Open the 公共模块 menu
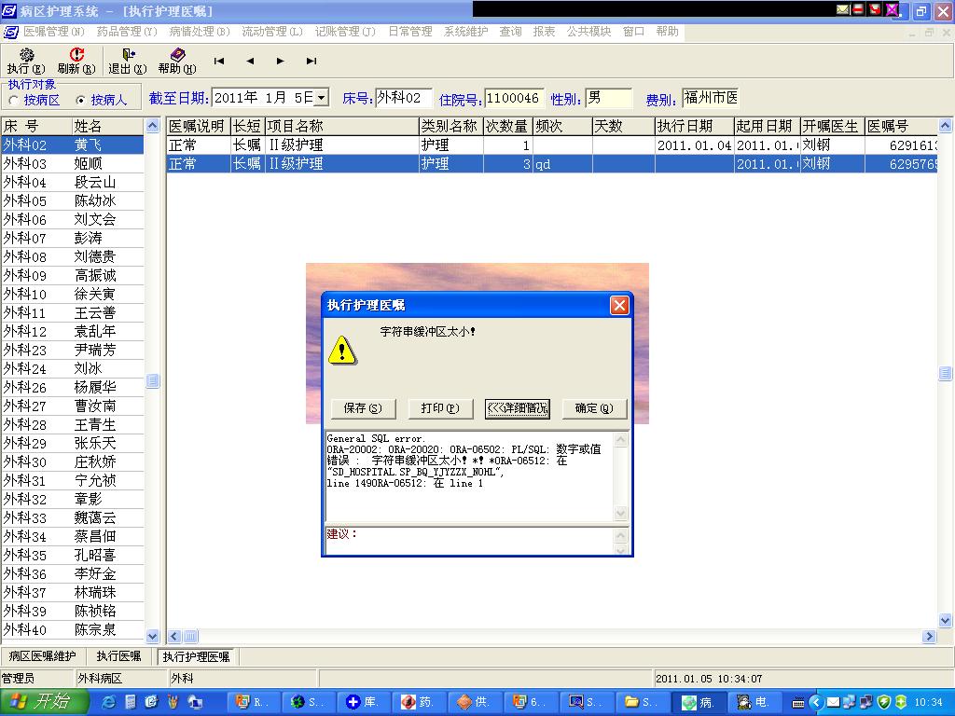 click(x=588, y=31)
